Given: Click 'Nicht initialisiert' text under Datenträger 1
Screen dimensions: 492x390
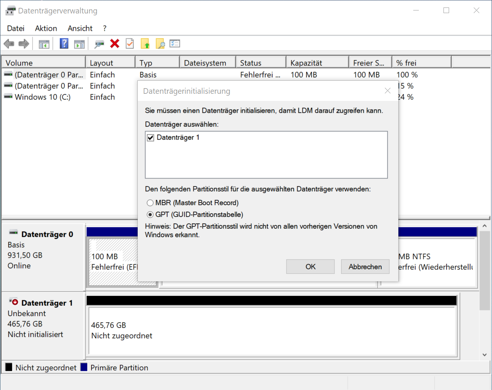Looking at the screenshot, I should point(35,334).
